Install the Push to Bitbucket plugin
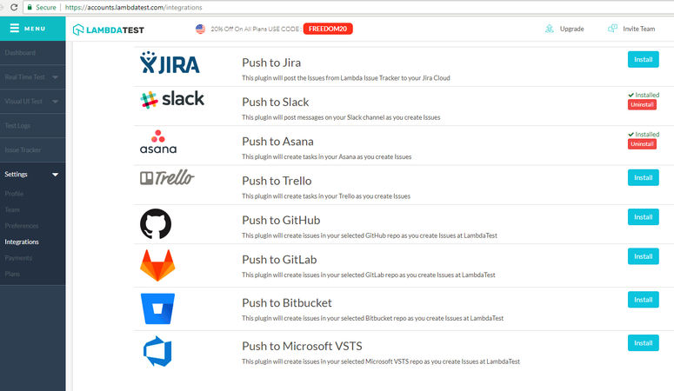Viewport: 674px width, 391px height. pos(643,300)
